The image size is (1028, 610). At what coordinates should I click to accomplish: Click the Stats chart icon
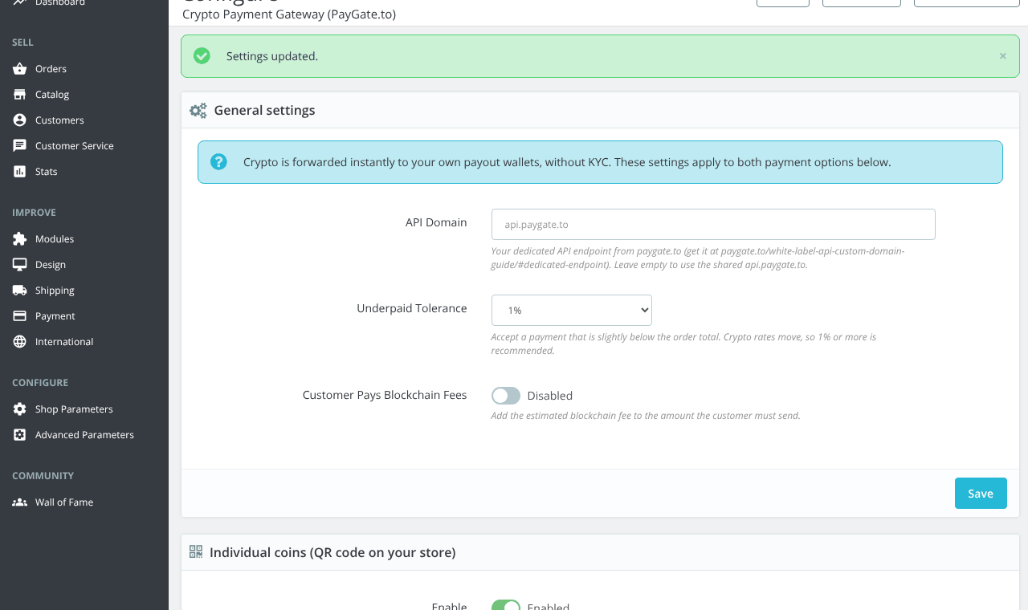coord(20,172)
